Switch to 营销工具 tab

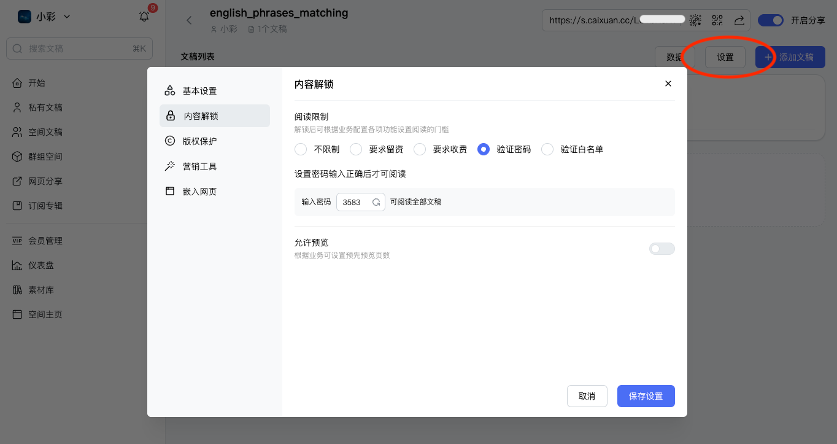click(x=215, y=166)
